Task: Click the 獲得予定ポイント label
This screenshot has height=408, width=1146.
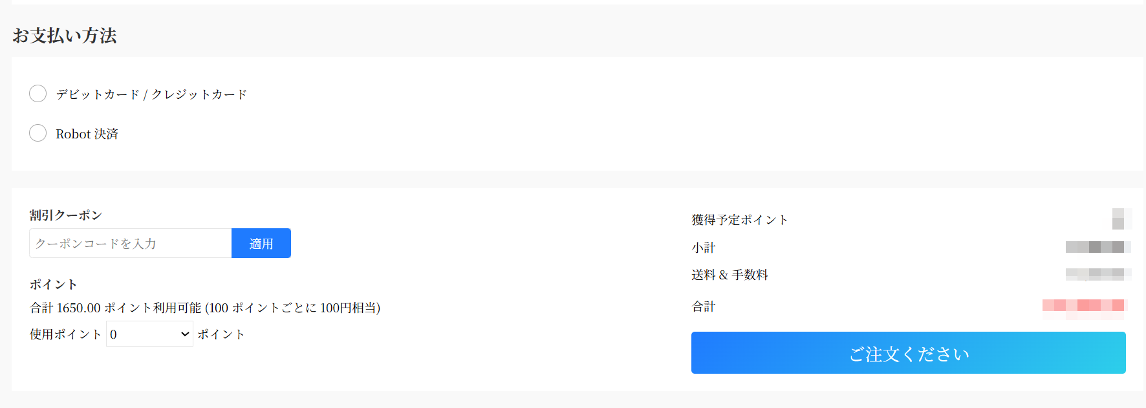Action: (x=739, y=220)
